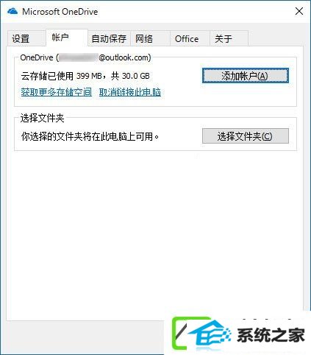Click the 选择文件夹(C) button
This screenshot has width=311, height=355.
(x=246, y=136)
